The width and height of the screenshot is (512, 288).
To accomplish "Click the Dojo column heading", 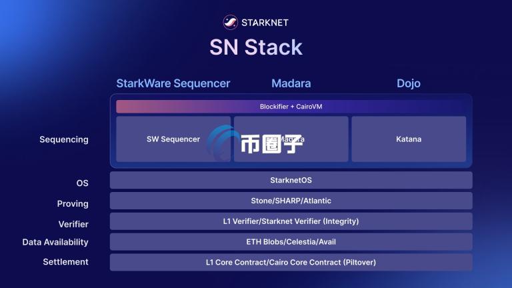I will [409, 83].
